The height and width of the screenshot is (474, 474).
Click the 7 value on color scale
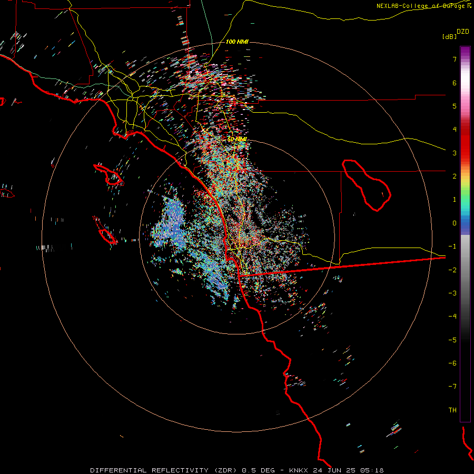[x=455, y=60]
